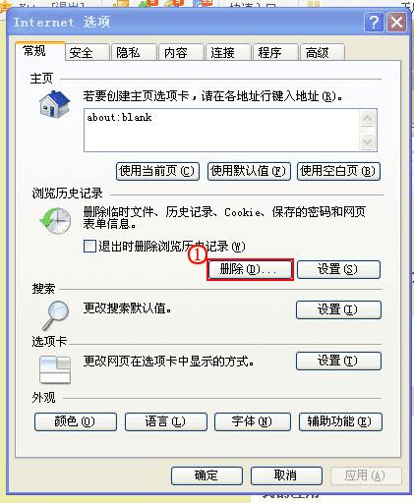This screenshot has width=414, height=503.
Task: Click the browsing history clock icon
Action: 55,220
